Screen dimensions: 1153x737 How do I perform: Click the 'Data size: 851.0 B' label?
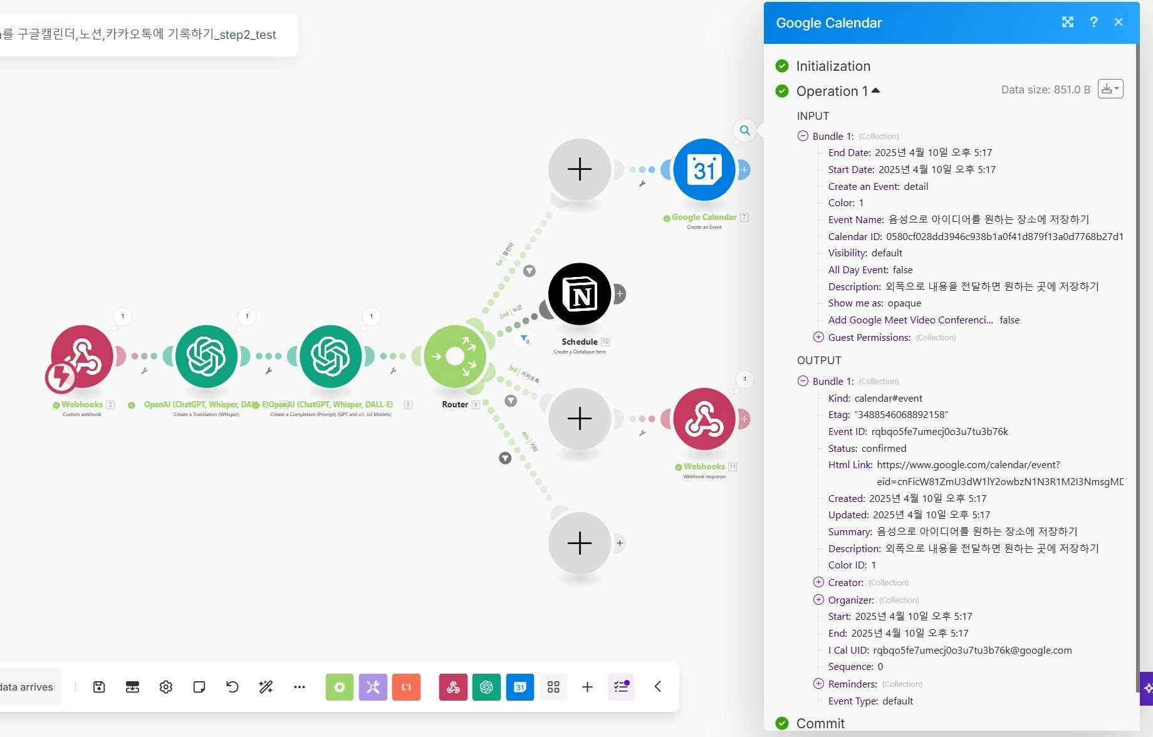pyautogui.click(x=1046, y=90)
